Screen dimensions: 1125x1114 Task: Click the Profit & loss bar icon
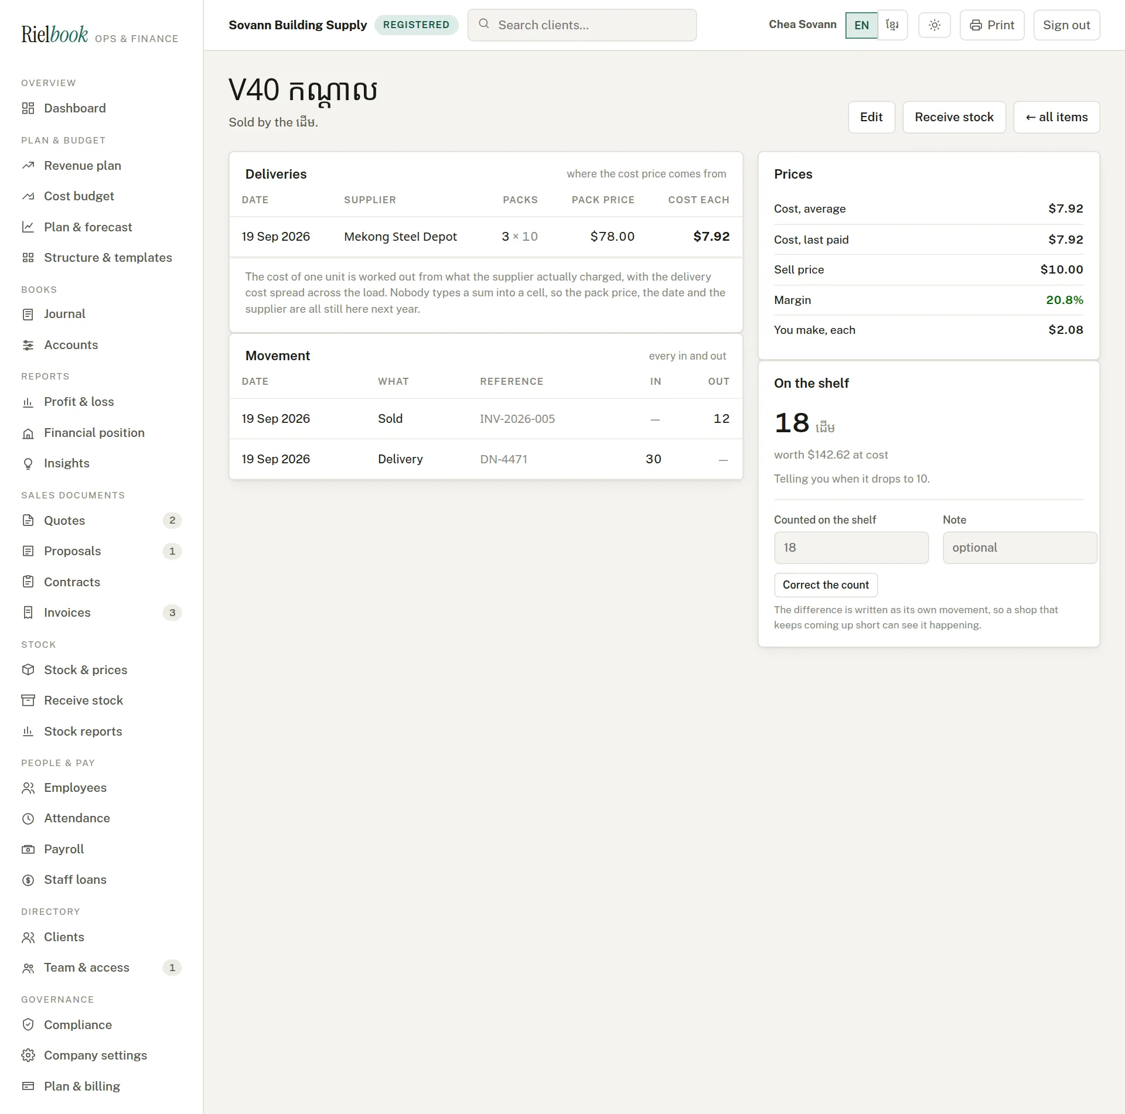point(28,402)
